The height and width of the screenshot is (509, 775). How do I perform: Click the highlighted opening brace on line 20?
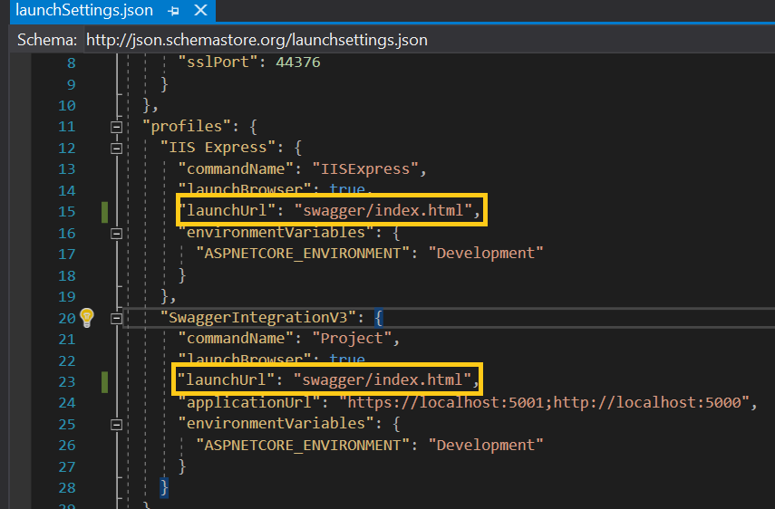[x=379, y=318]
